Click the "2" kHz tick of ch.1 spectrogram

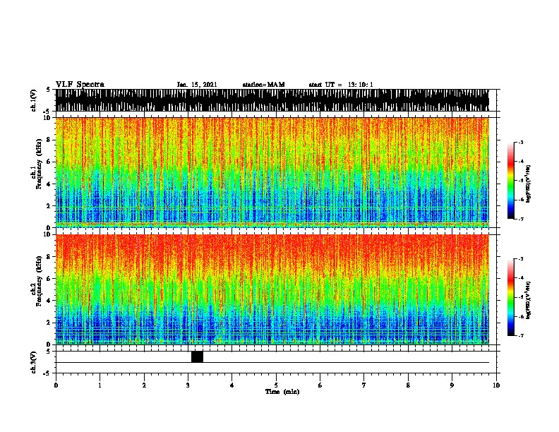tap(49, 205)
